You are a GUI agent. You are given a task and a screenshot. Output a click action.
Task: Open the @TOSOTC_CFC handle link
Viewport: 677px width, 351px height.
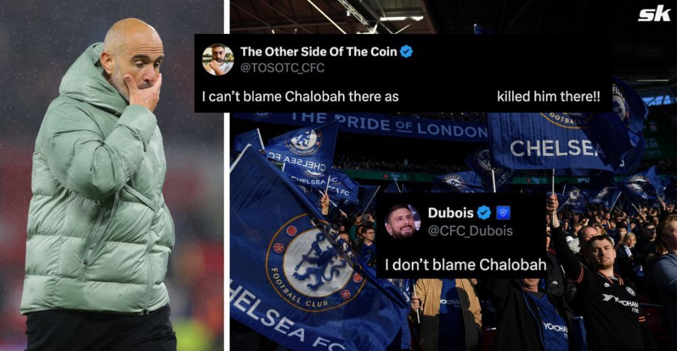pos(282,68)
